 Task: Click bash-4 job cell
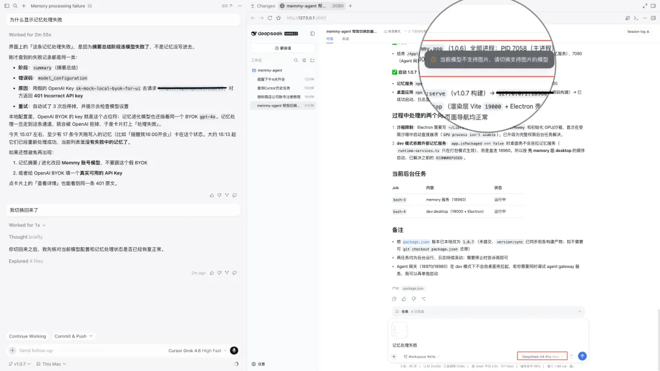click(400, 211)
